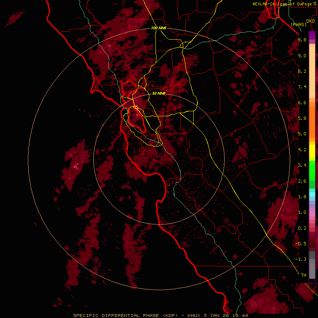Click the TH label at the scale bottom
Image resolution: width=318 pixels, height=318 pixels.
pyautogui.click(x=304, y=275)
